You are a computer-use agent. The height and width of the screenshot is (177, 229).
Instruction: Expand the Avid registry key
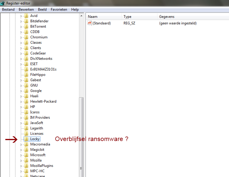(21, 16)
